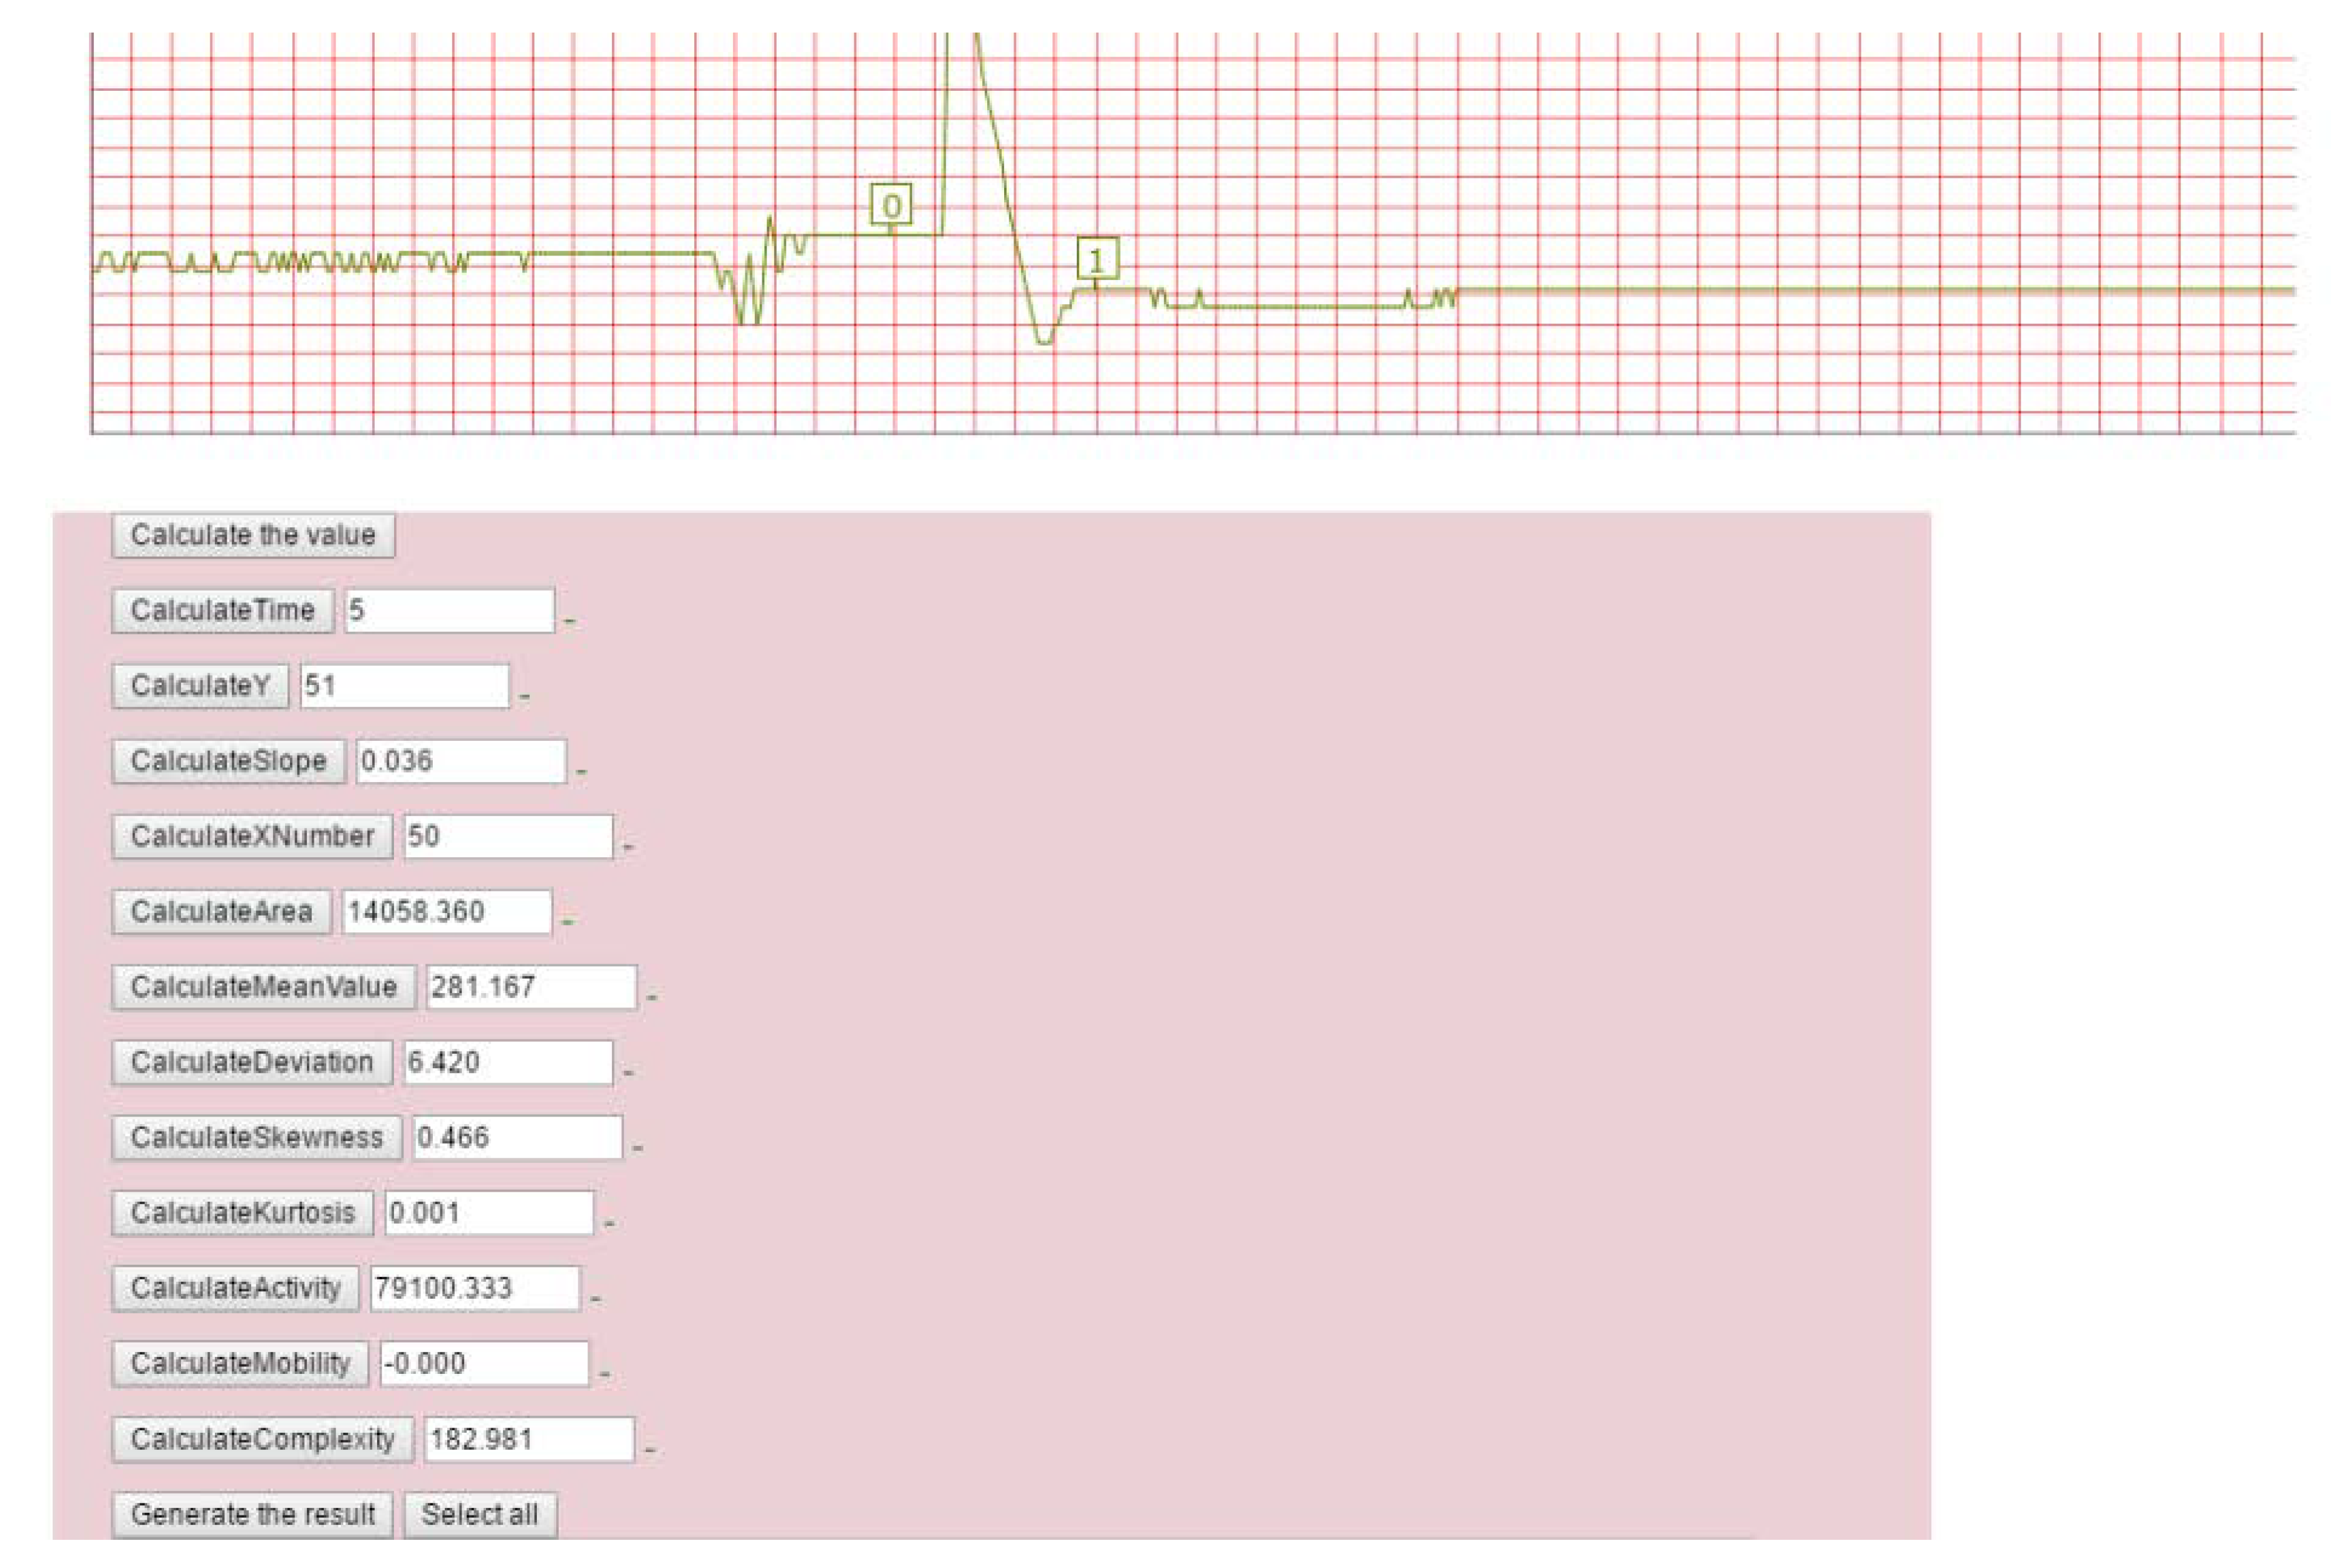
Task: Click the Calculate the value button
Action: point(253,535)
